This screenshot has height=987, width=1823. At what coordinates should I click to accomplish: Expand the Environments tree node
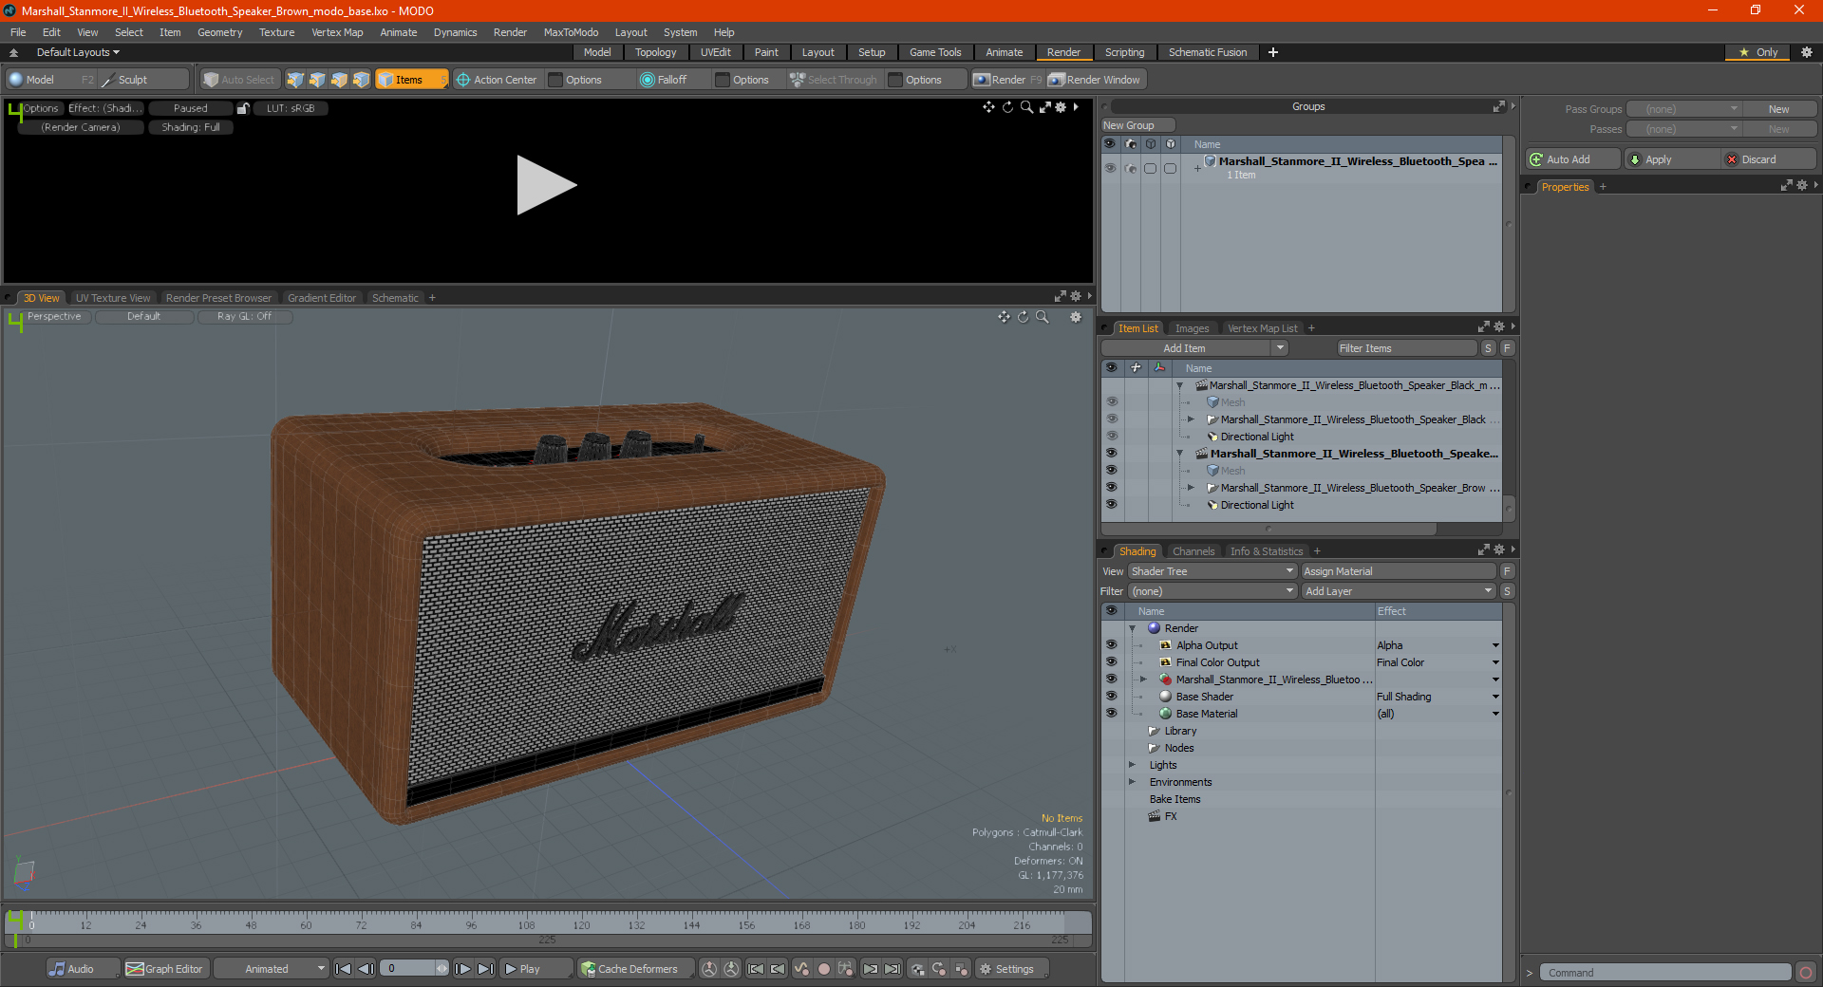1133,782
